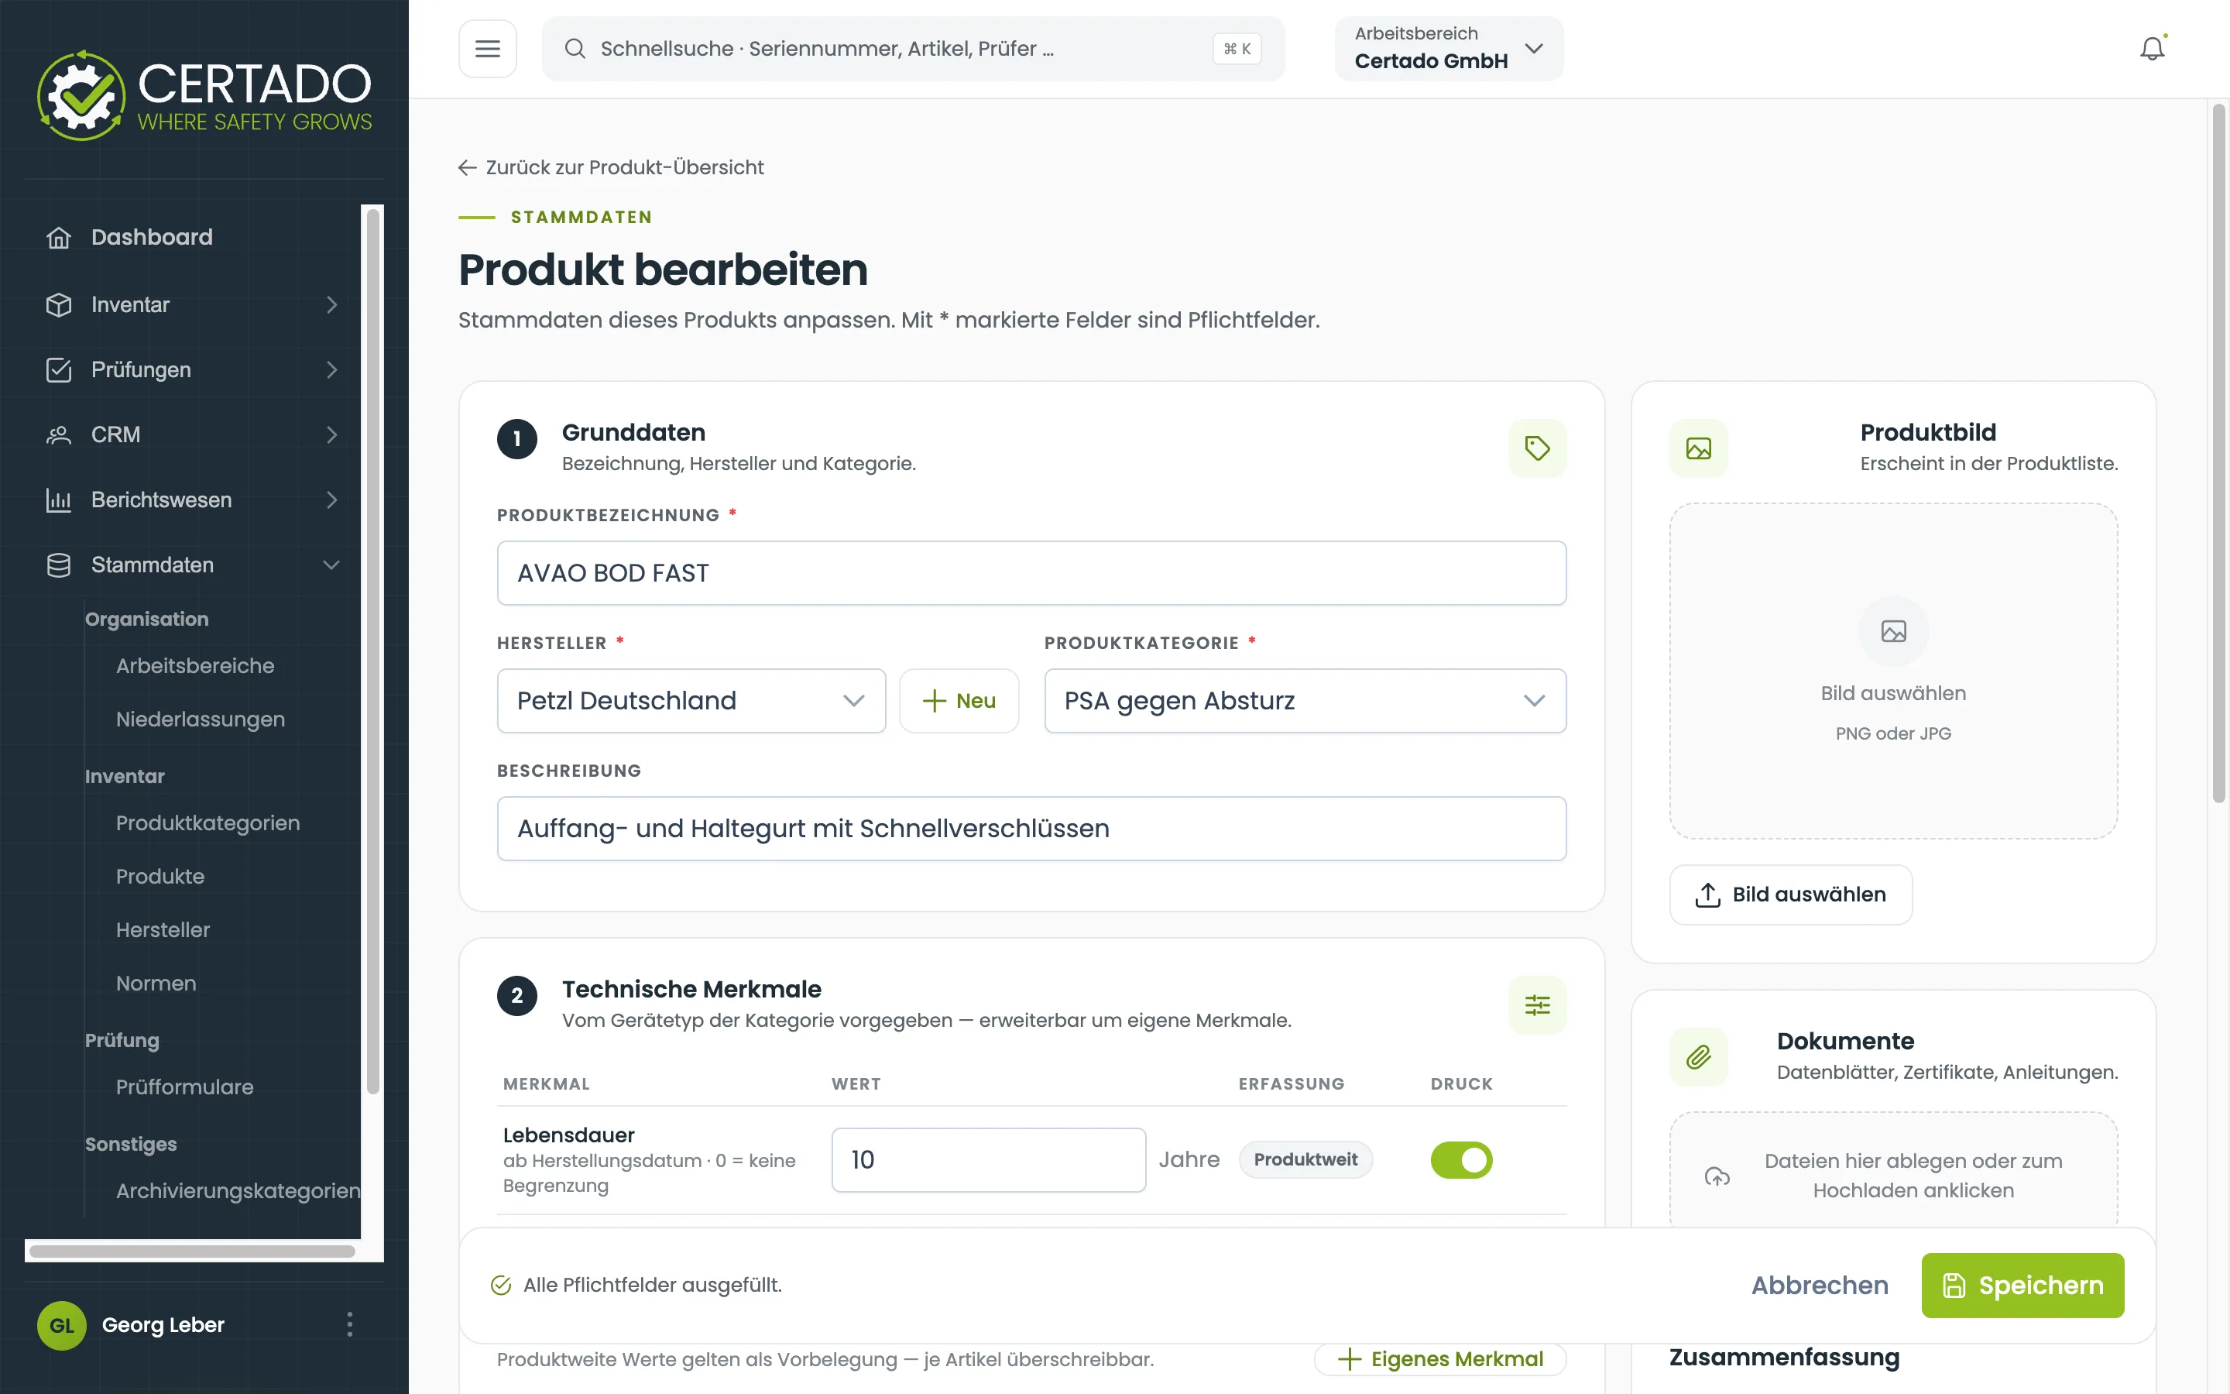Click step number 1 badge
The image size is (2230, 1394).
pyautogui.click(x=517, y=439)
